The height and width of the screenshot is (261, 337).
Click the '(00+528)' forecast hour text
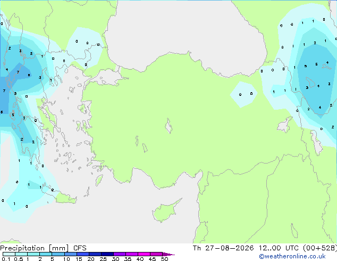320,248
